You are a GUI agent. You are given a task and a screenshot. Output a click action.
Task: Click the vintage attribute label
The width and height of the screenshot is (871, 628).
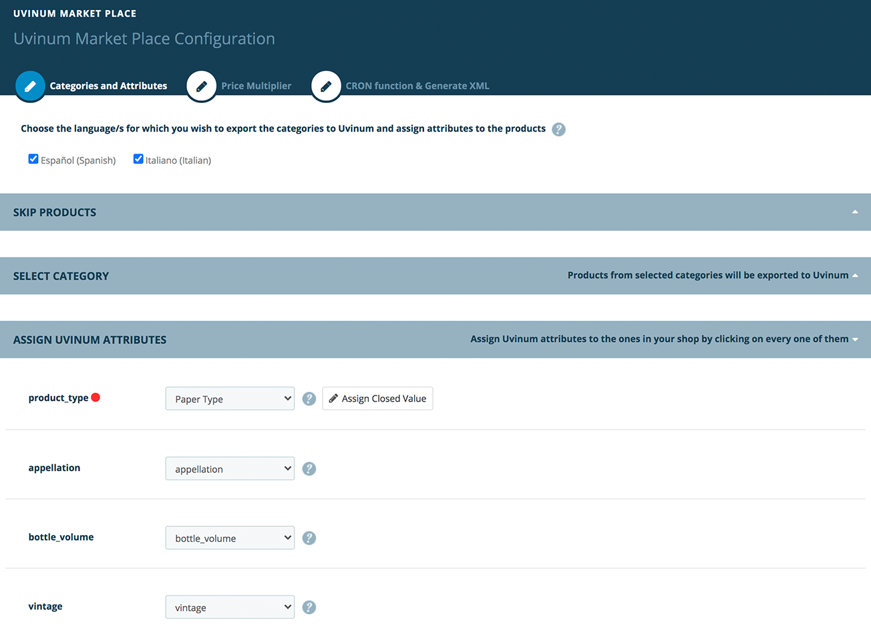coord(45,607)
